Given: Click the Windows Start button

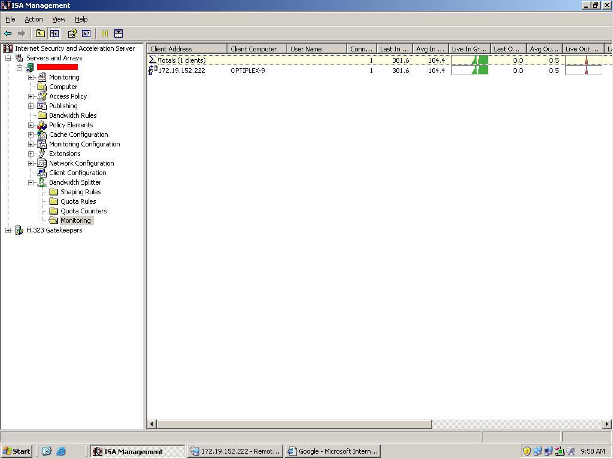Looking at the screenshot, I should 16,451.
